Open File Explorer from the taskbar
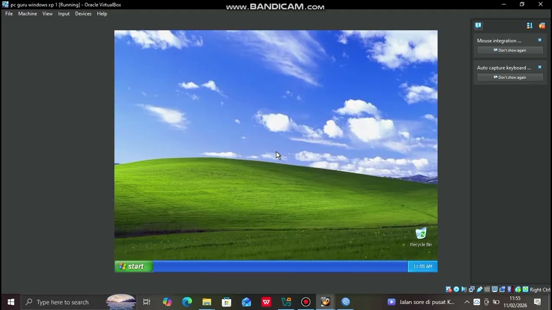Image resolution: width=552 pixels, height=310 pixels. 207,302
